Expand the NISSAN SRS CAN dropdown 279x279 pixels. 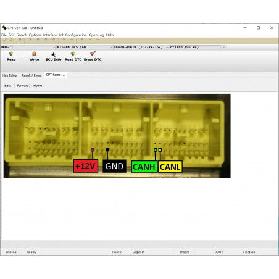coord(110,47)
